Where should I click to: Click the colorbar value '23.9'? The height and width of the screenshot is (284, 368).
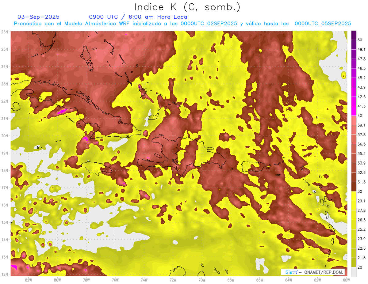tap(361, 239)
